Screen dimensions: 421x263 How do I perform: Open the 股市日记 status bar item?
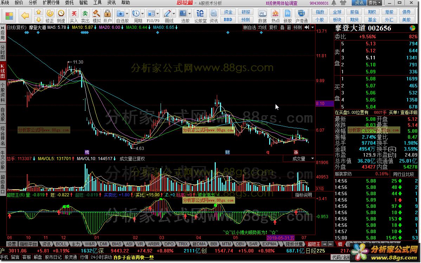tap(53, 257)
